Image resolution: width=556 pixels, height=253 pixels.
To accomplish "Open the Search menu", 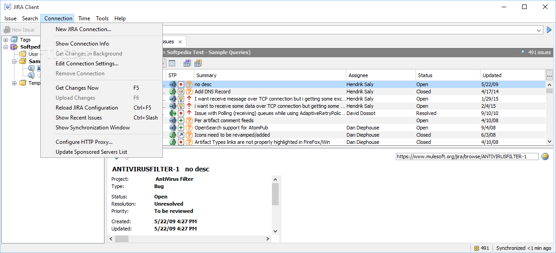I will click(x=30, y=18).
